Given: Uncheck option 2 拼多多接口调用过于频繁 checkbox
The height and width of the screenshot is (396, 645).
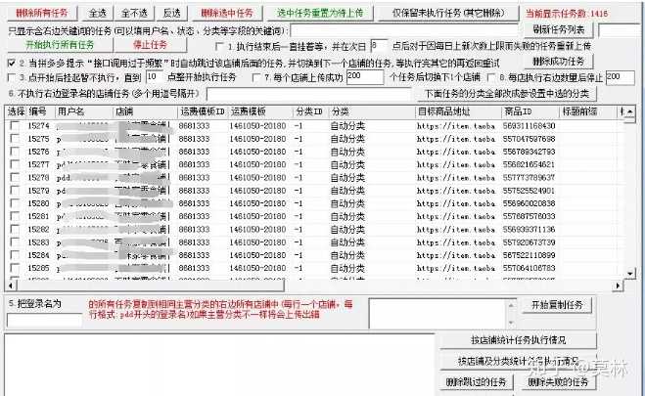Looking at the screenshot, I should pos(11,61).
